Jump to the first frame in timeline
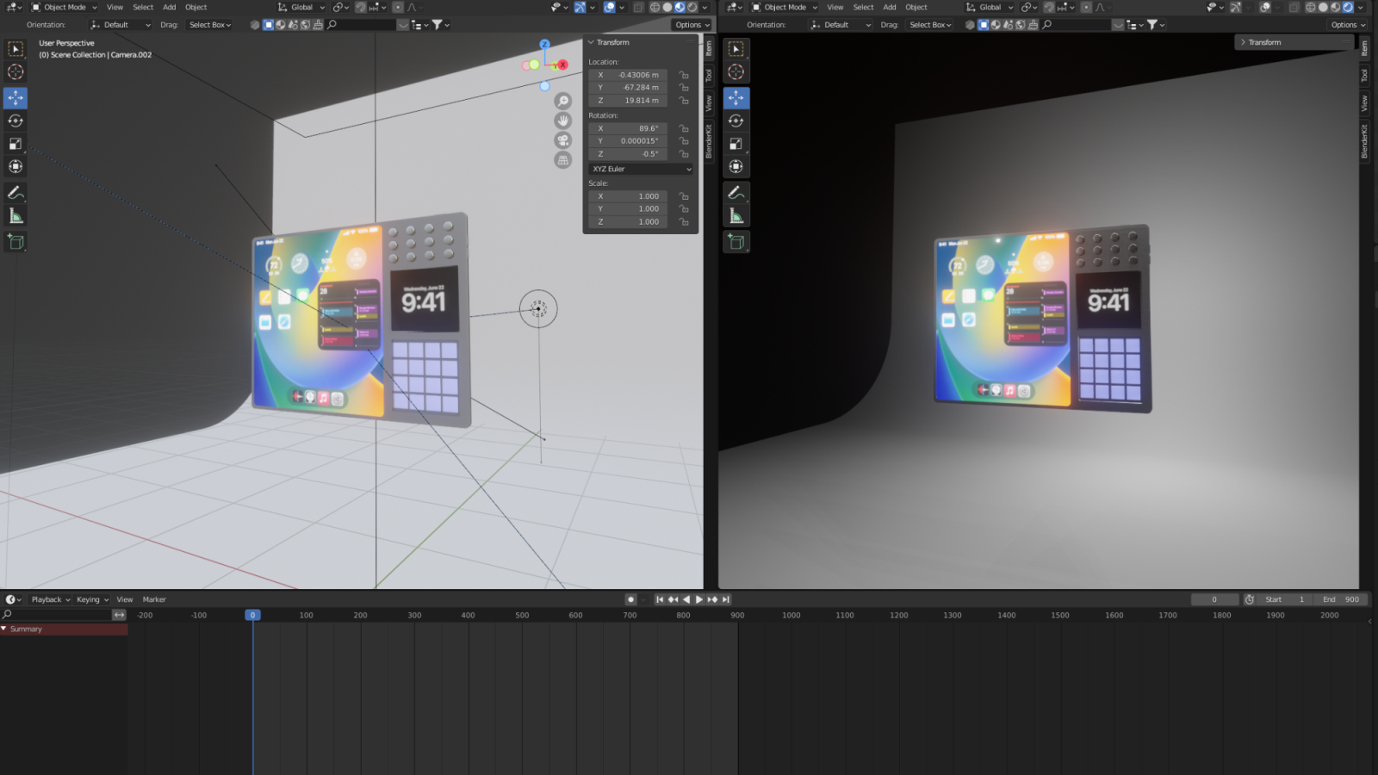1378x775 pixels. coord(660,599)
